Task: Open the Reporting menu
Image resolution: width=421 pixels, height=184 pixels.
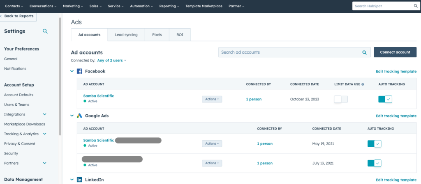Action: 169,6
